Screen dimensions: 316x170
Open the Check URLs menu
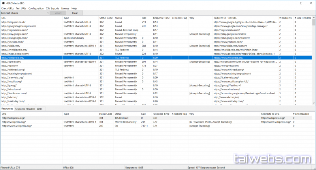(x=8, y=8)
